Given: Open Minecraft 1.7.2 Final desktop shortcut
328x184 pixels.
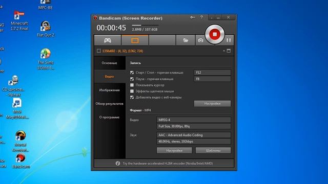Looking at the screenshot, I should point(19,21).
